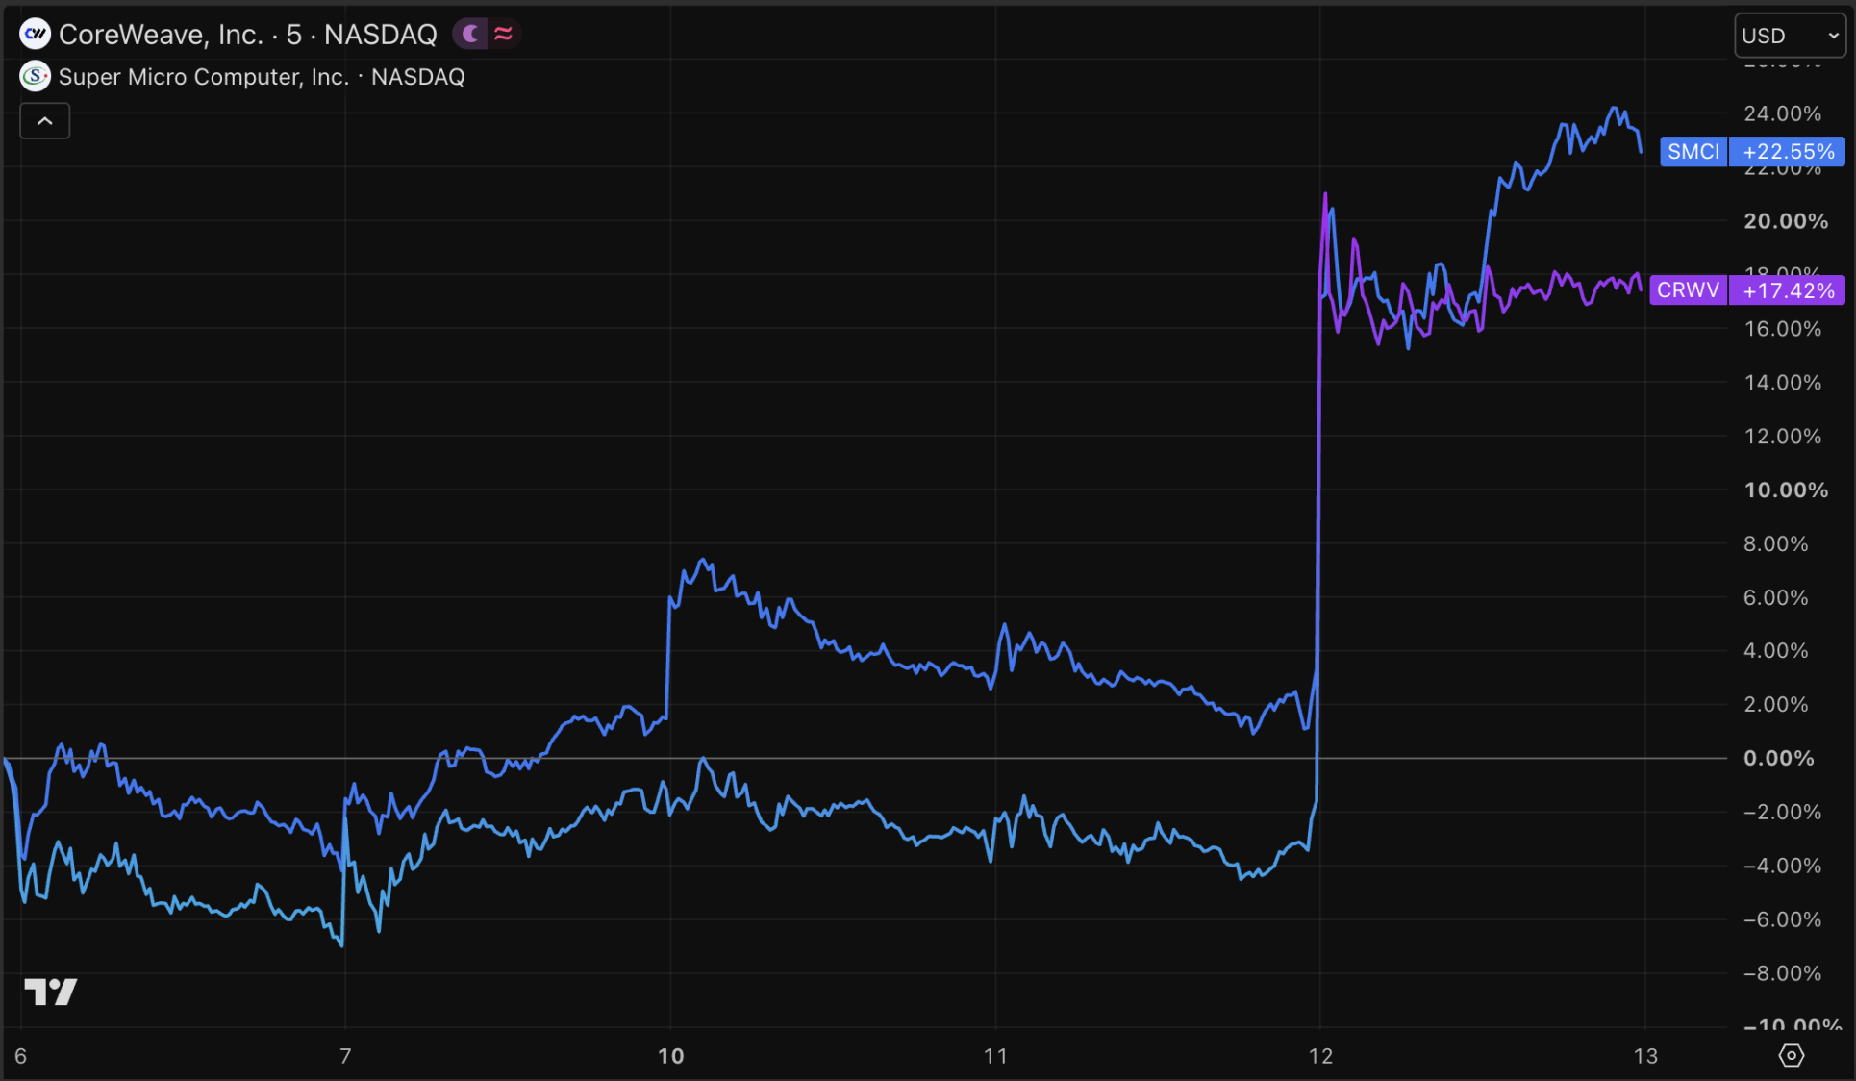Open chart settings gear at bottom right
This screenshot has height=1081, width=1856.
1791,1055
